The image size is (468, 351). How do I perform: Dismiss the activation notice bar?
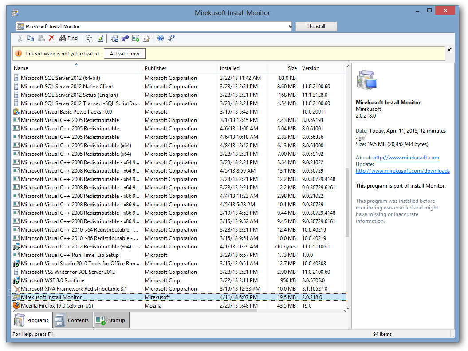point(449,50)
